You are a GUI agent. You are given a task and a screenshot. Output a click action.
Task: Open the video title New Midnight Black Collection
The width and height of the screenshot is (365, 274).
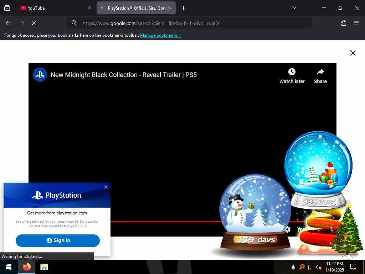pos(124,75)
